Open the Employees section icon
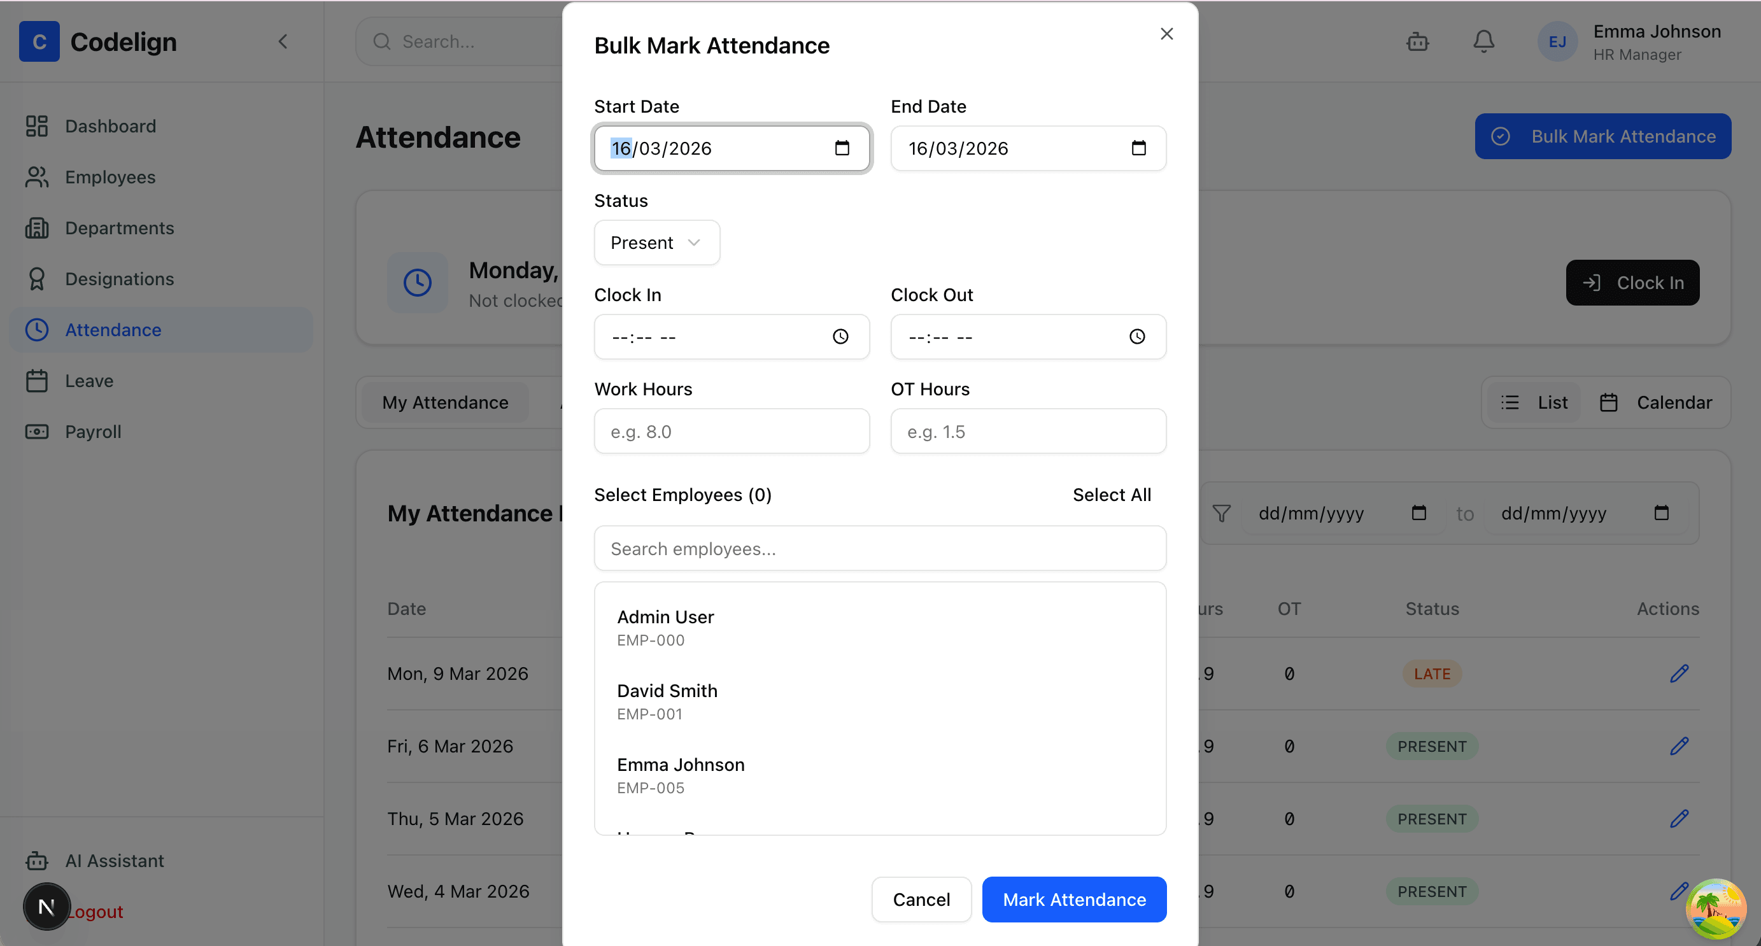Screen dimensions: 1761x946 38,177
